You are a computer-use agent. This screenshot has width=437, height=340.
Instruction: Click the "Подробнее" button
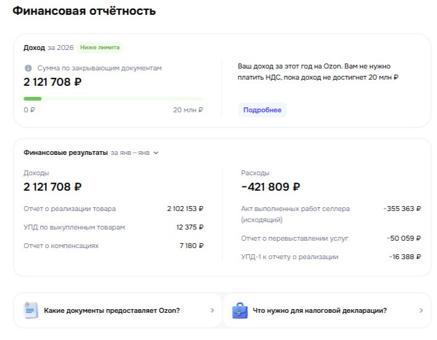coord(262,110)
